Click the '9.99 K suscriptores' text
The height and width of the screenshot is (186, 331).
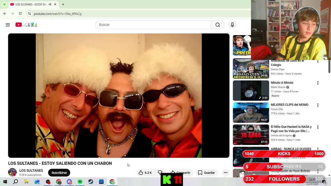click(x=31, y=175)
